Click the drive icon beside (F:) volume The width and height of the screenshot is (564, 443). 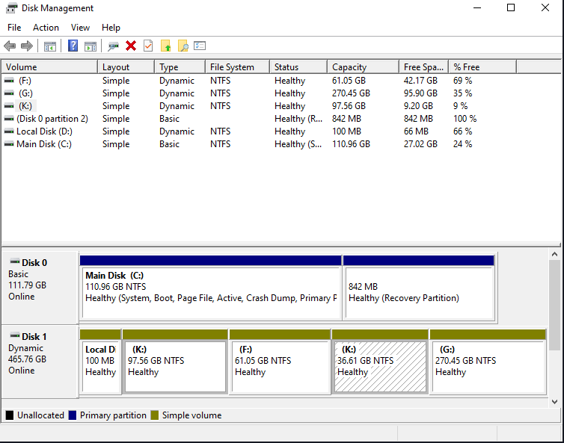coord(9,81)
